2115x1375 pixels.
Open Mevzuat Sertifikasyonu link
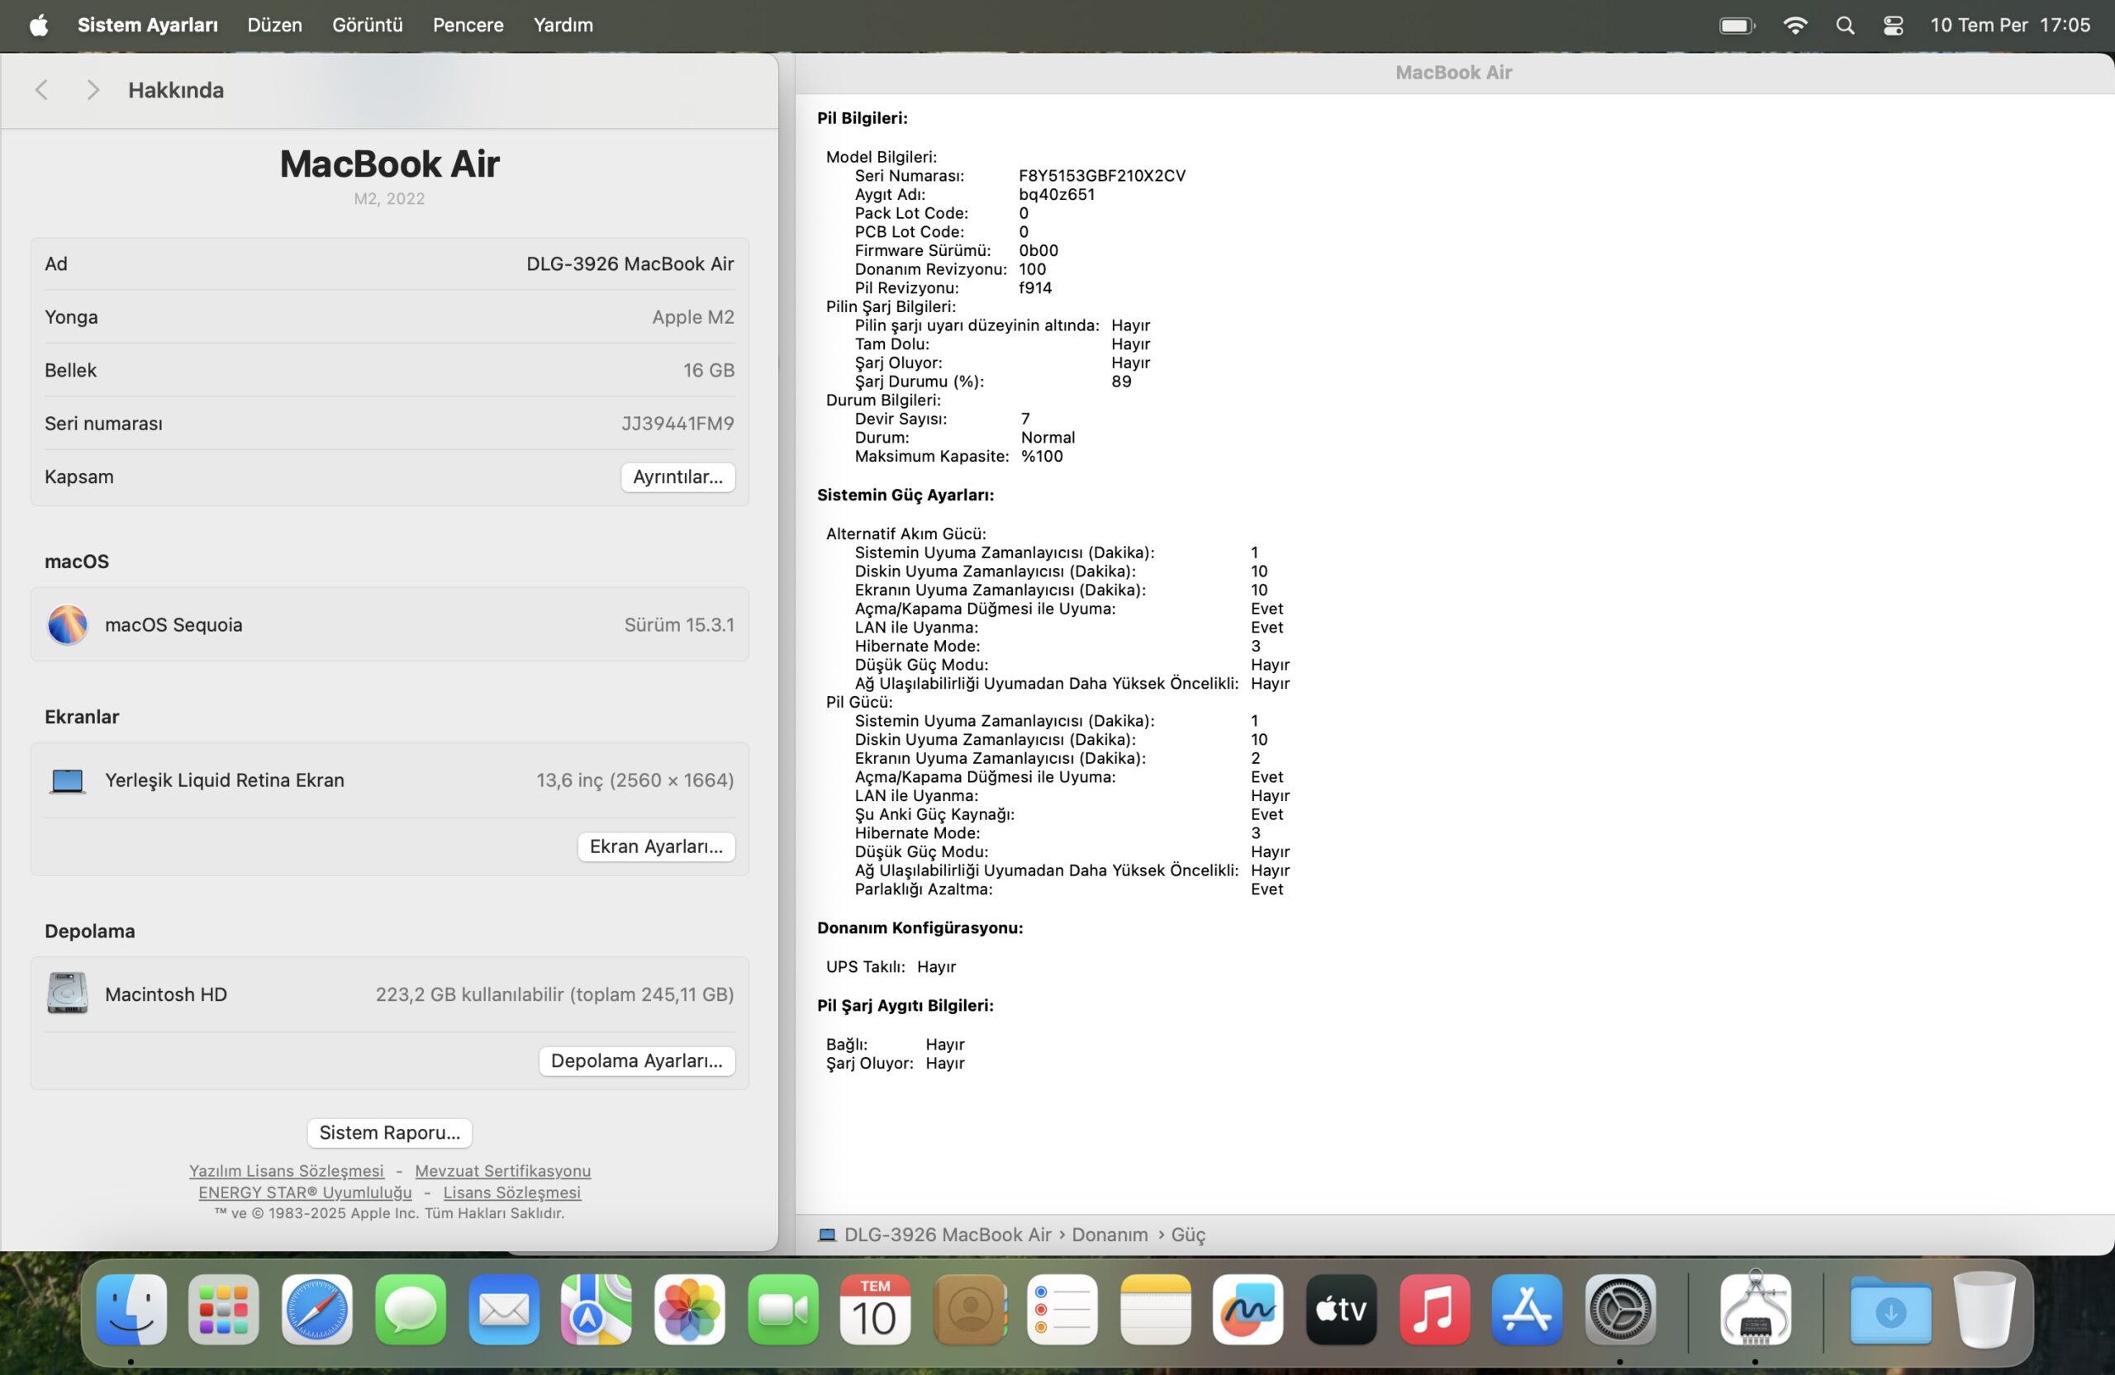pyautogui.click(x=503, y=1171)
